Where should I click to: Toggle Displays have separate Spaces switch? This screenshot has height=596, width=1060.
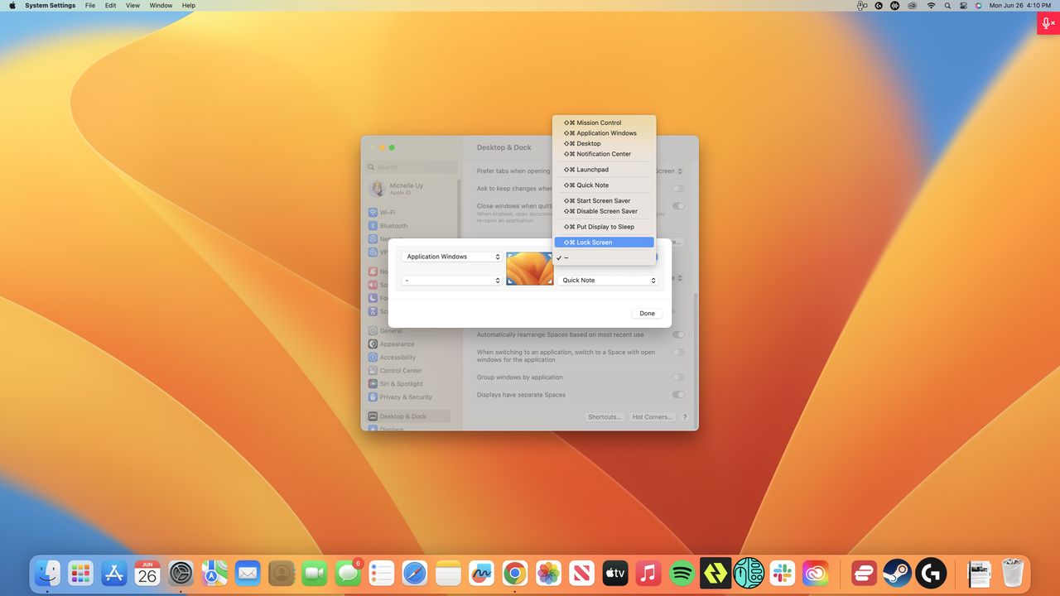678,395
